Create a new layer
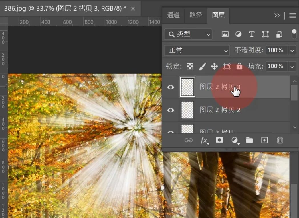This screenshot has height=218, width=299. tap(264, 140)
